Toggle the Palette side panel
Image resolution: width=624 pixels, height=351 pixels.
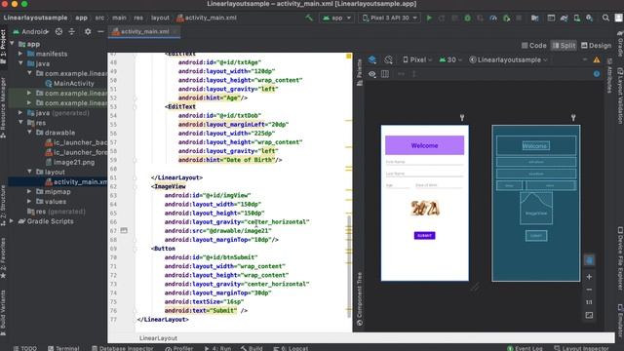[360, 72]
